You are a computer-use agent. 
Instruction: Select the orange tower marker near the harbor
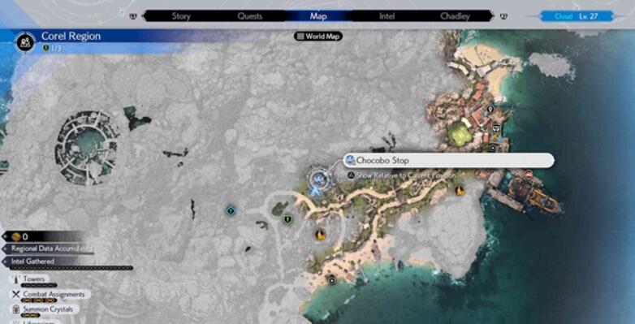click(x=460, y=190)
